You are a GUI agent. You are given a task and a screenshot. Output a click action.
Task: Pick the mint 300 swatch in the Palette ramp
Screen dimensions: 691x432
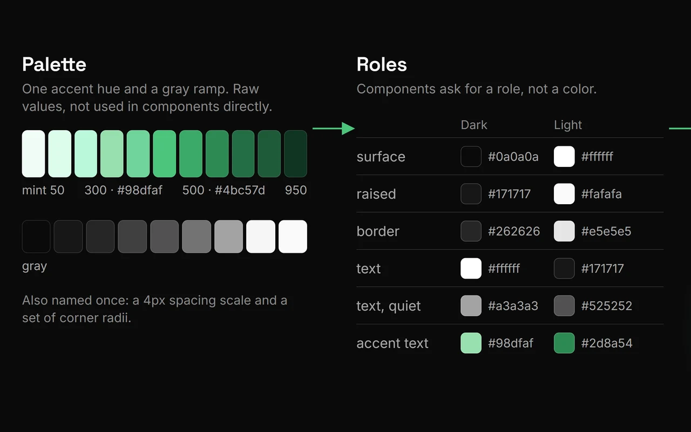(x=112, y=154)
